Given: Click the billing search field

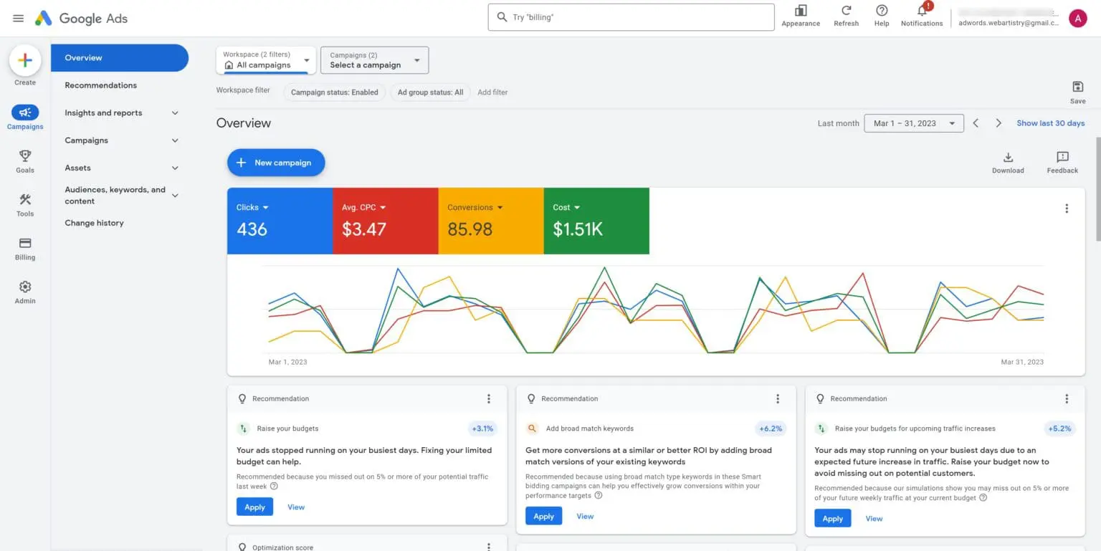Looking at the screenshot, I should [x=631, y=16].
